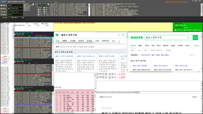This screenshot has width=203, height=114.
Task: Open the 더보기 dropdown in PC Naver
Action: (x=188, y=46)
